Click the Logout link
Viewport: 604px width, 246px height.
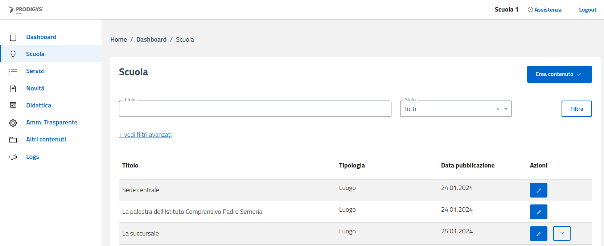(587, 10)
